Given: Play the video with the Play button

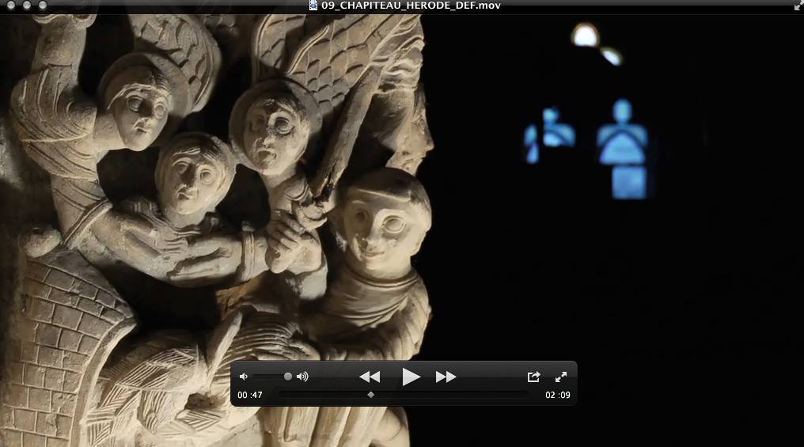Looking at the screenshot, I should tap(411, 377).
